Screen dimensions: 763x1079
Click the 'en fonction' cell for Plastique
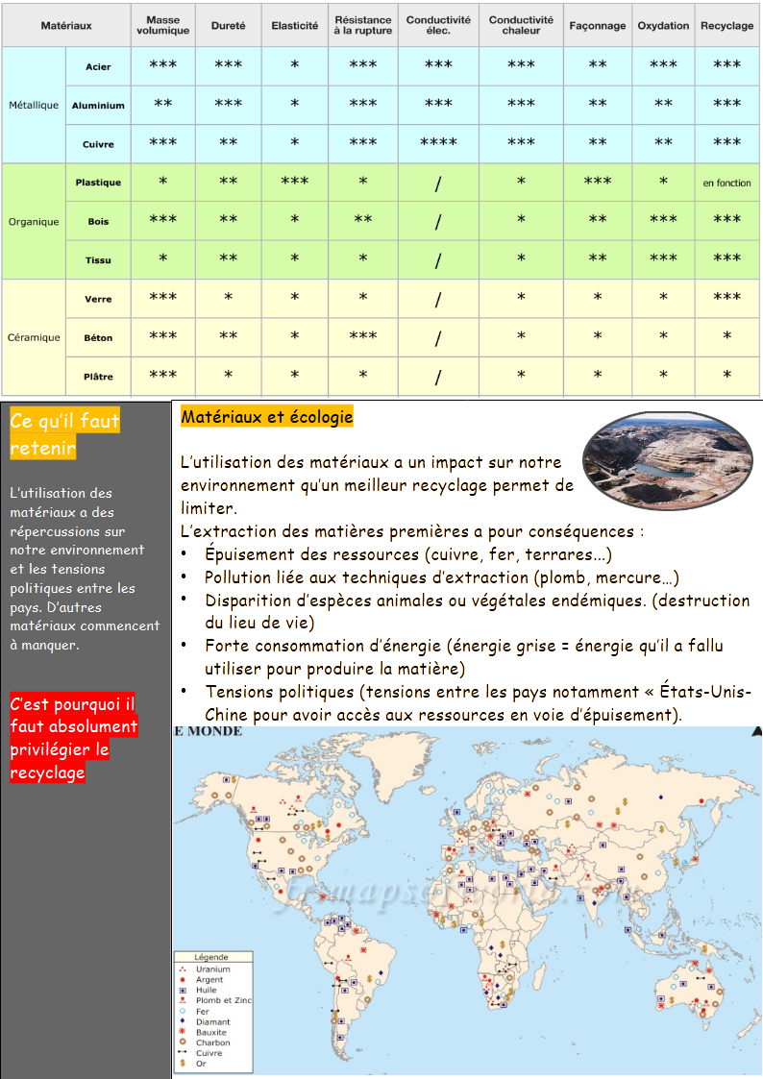tap(726, 183)
